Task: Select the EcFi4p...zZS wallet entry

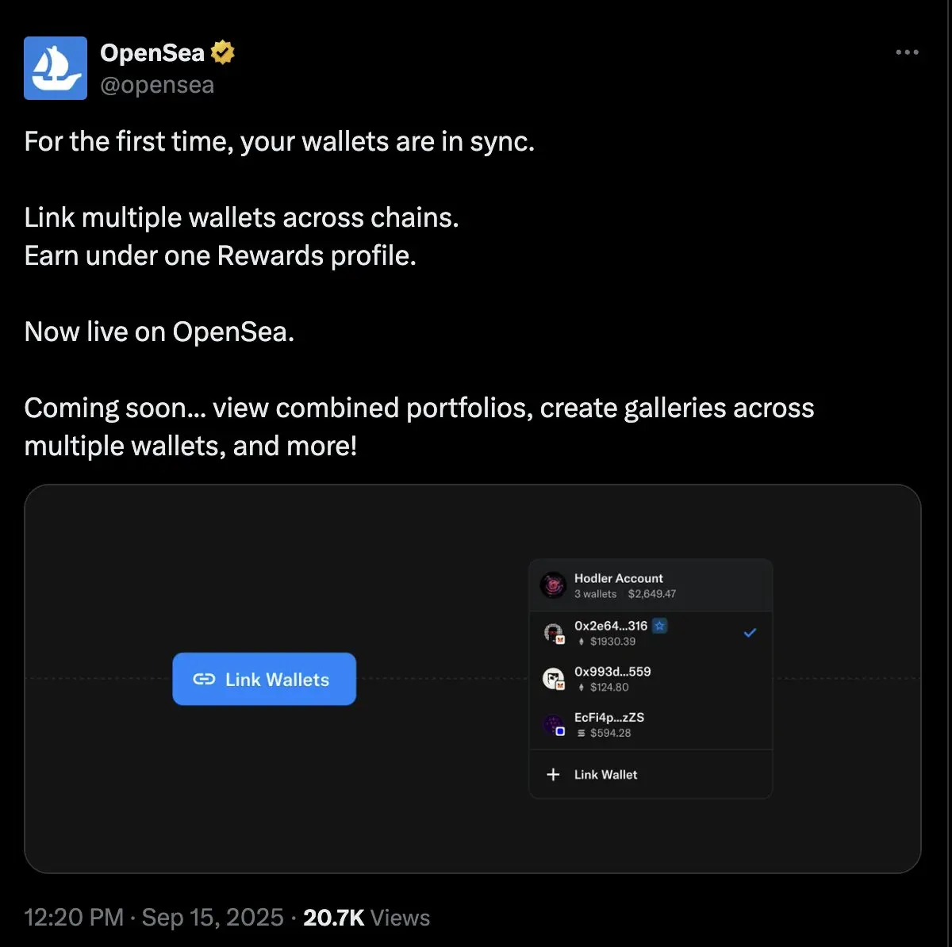Action: click(x=651, y=725)
